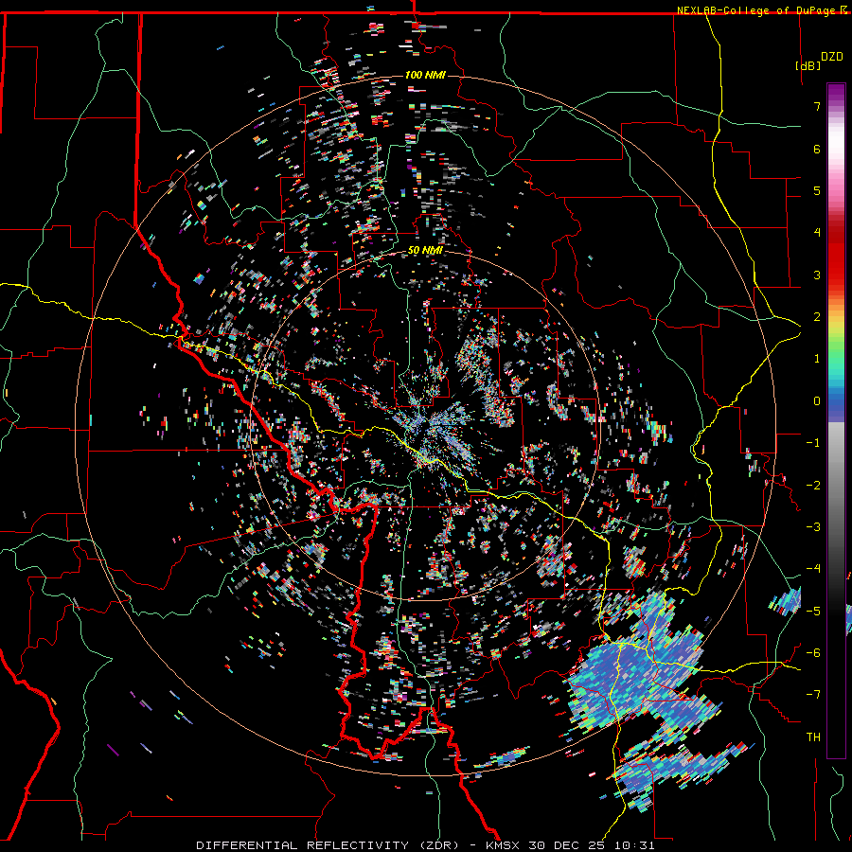This screenshot has height=852, width=852.
Task: Click the TH threshold label on scale
Action: [813, 737]
